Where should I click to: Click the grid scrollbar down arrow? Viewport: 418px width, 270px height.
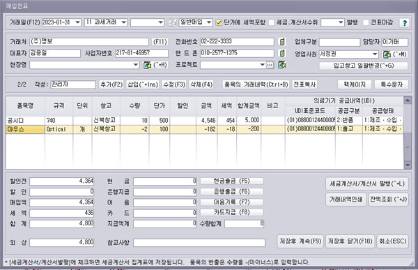[408, 165]
